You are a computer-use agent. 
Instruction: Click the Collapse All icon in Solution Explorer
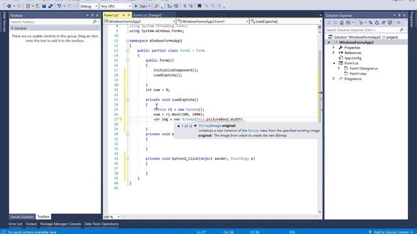click(384, 23)
